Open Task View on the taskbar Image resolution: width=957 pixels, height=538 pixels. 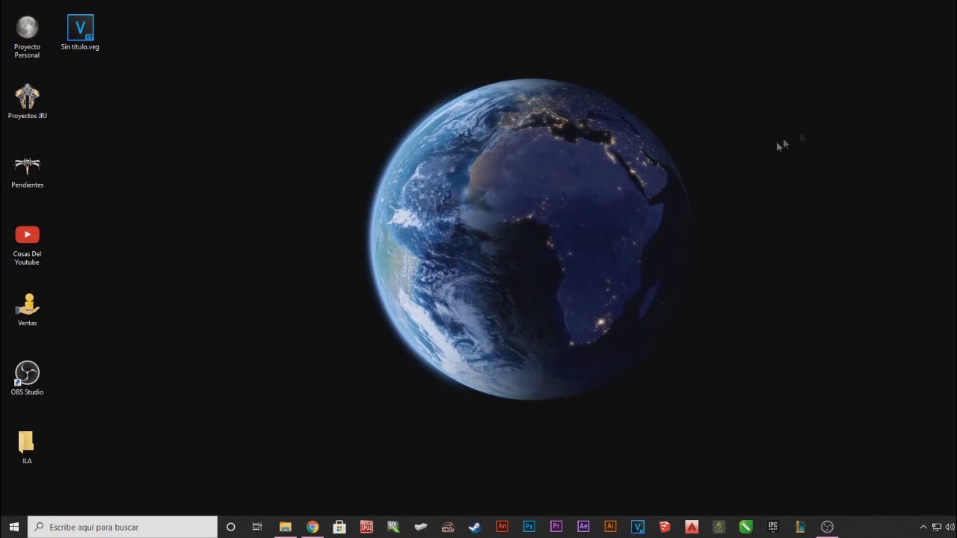[257, 527]
